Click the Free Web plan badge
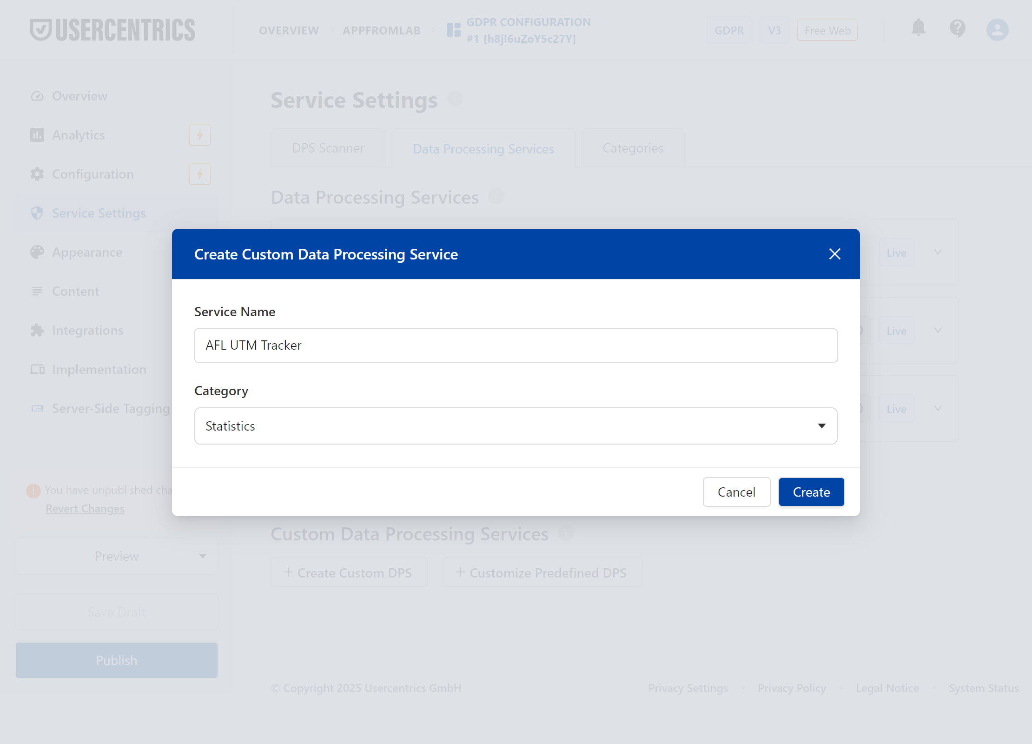 point(827,30)
